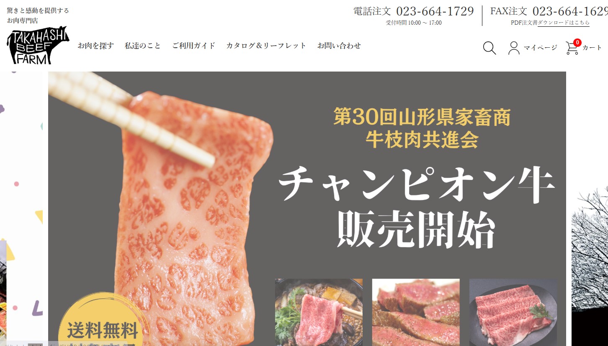Show the previous slide on left edge
The height and width of the screenshot is (346, 608).
pyautogui.click(x=21, y=209)
